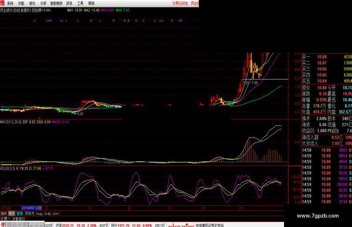352x227 pixels.
Task: Click the 净流入额 8.52亿 row
Action: pos(327,138)
